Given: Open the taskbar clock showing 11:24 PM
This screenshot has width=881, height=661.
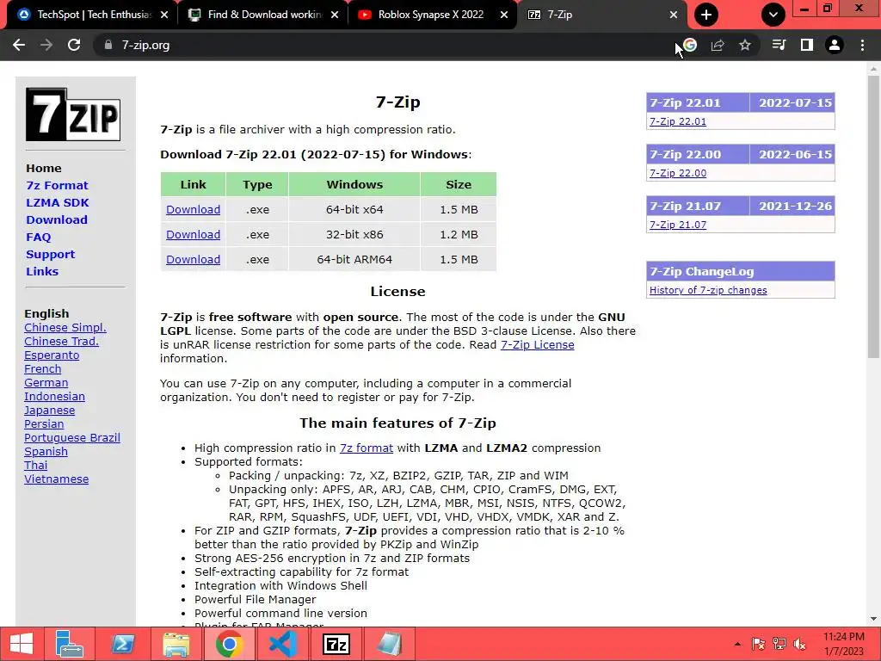Looking at the screenshot, I should tap(844, 644).
